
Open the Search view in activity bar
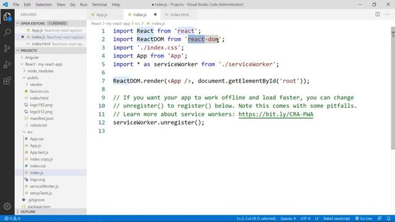click(x=7, y=33)
